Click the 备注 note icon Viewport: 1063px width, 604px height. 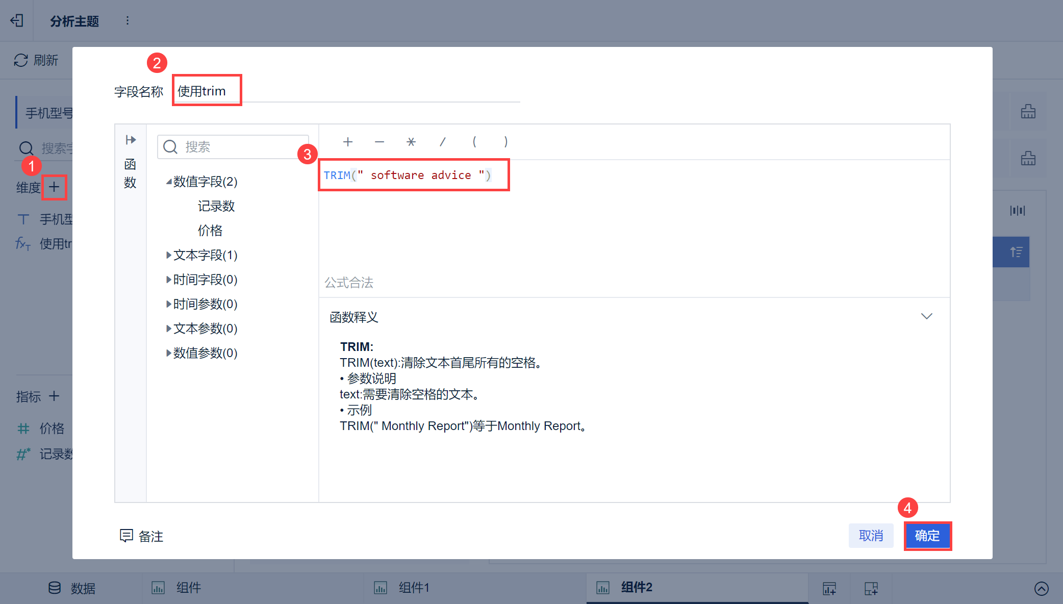pyautogui.click(x=126, y=536)
